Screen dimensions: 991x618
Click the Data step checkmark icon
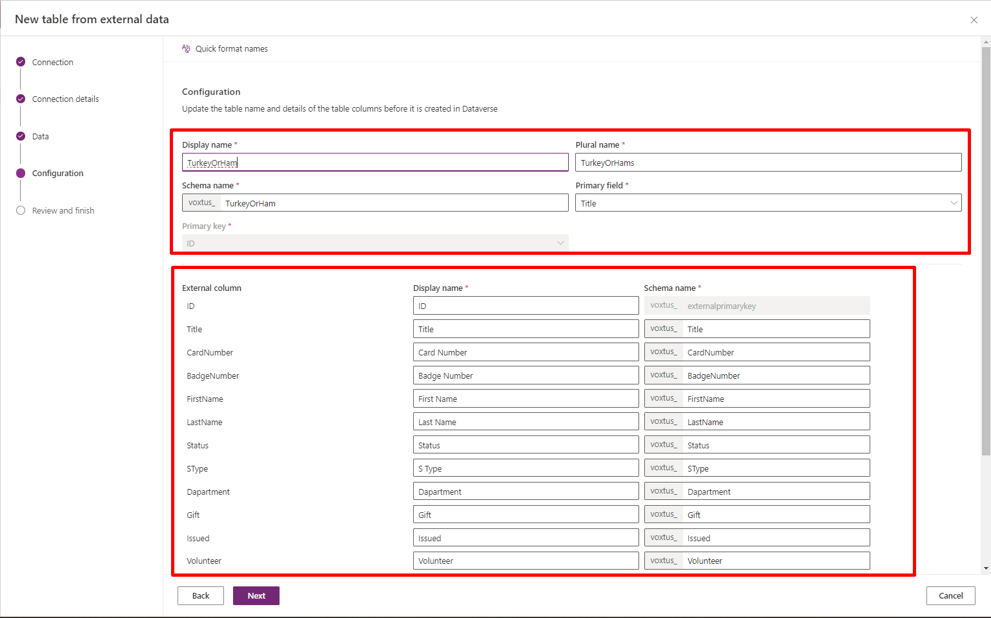click(x=21, y=136)
